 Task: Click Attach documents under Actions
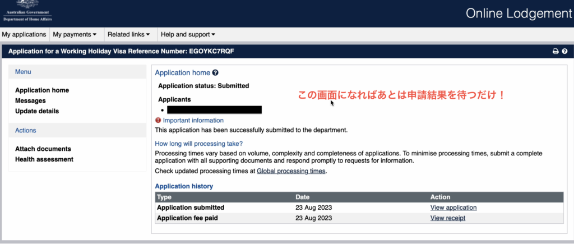(43, 149)
